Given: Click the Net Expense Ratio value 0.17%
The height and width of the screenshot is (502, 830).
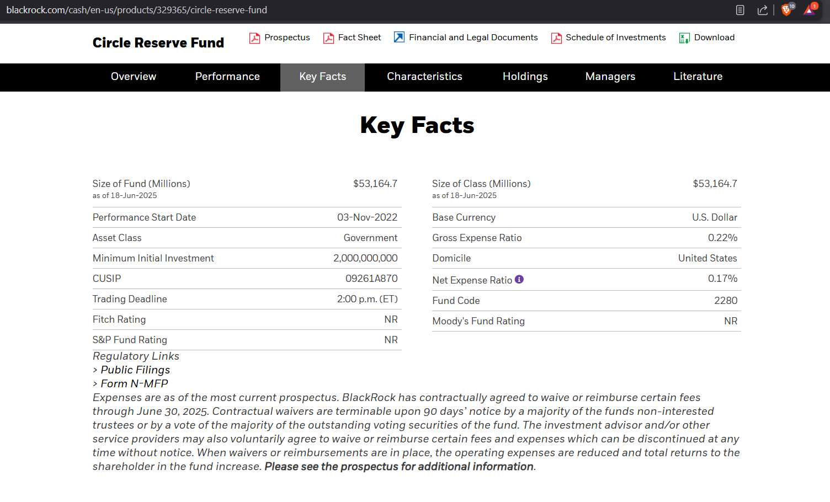Looking at the screenshot, I should [x=722, y=279].
